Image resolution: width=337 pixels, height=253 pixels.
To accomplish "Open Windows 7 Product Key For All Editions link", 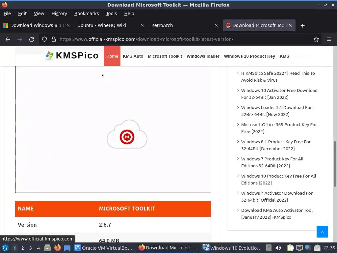I will coord(272,162).
